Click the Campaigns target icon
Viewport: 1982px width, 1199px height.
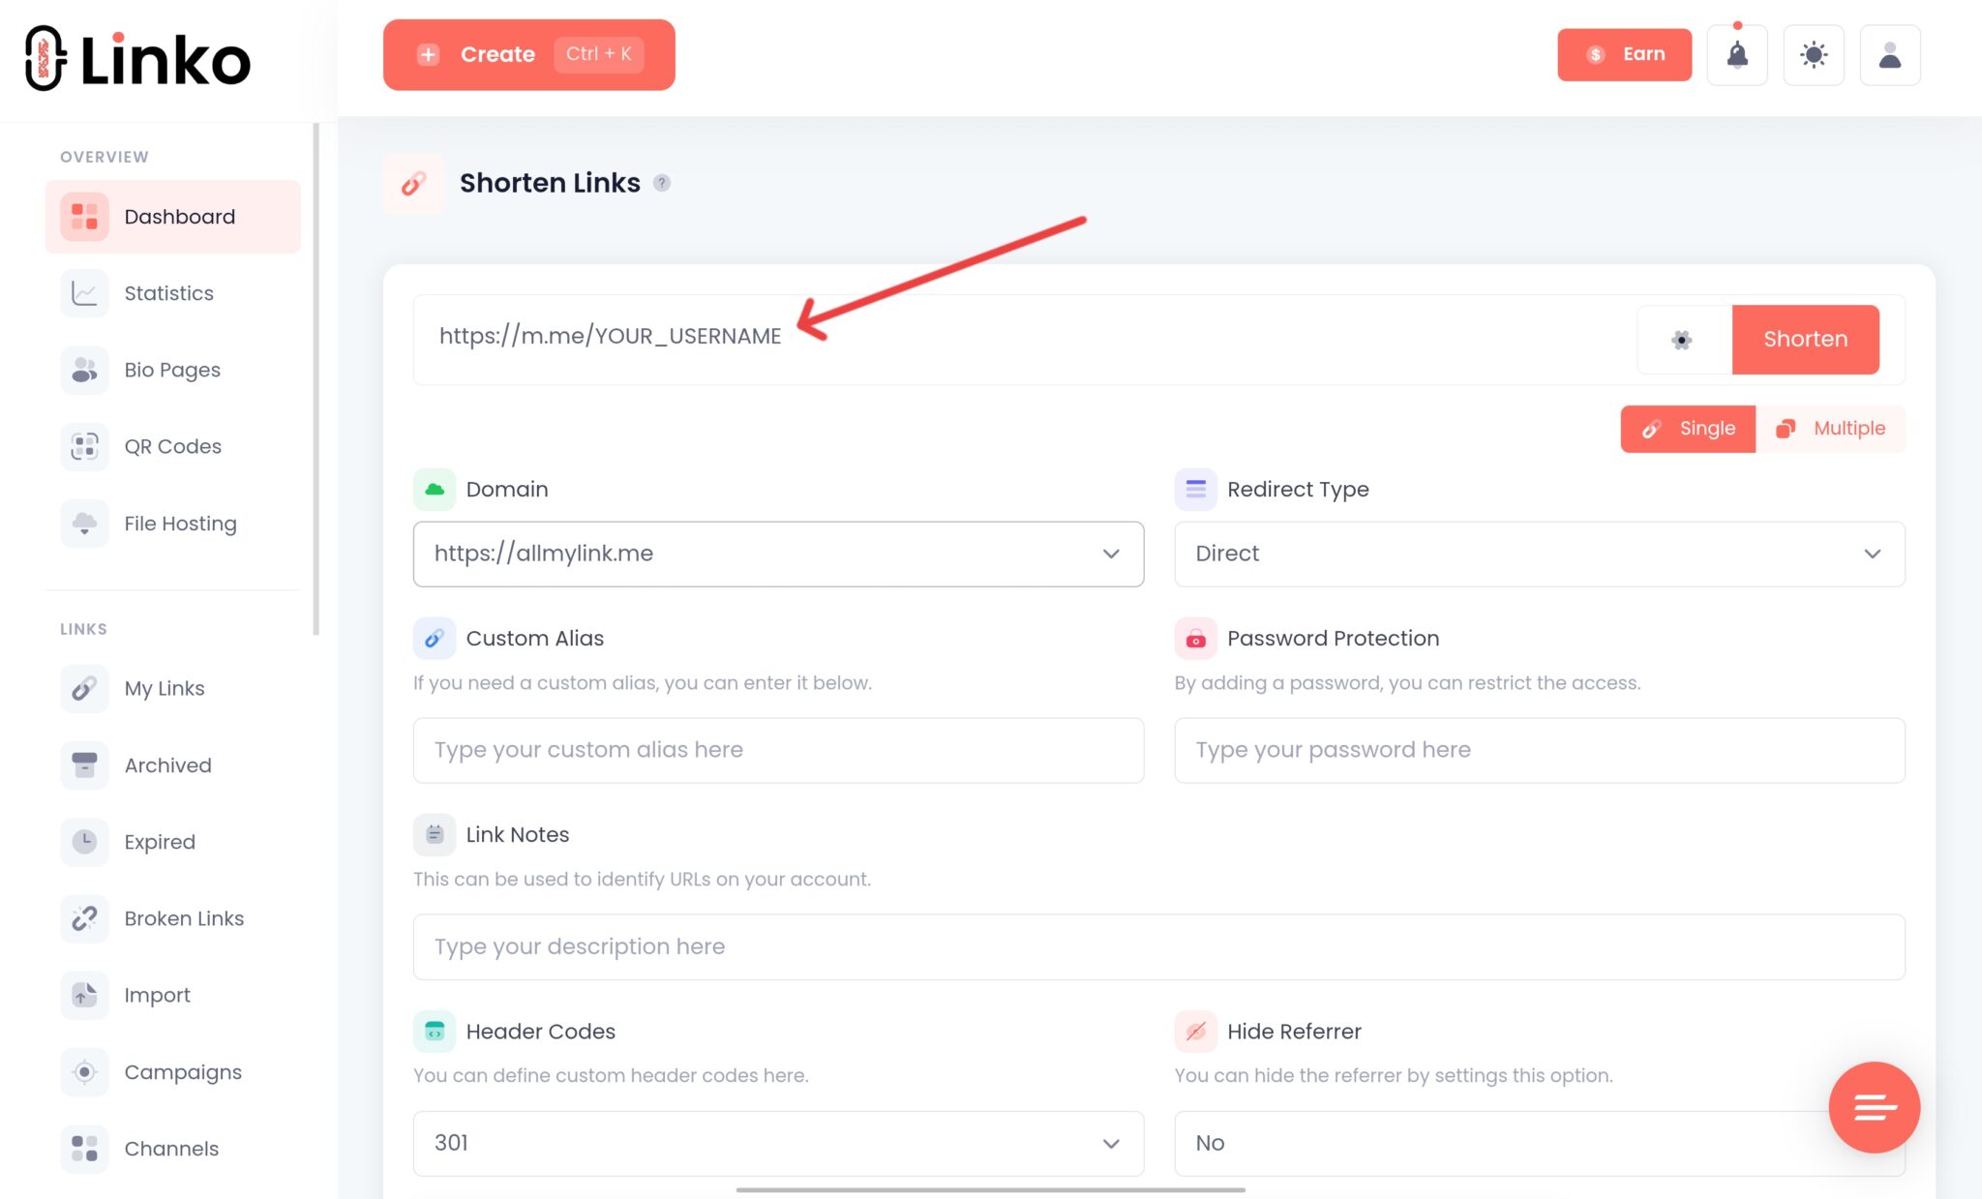(84, 1072)
